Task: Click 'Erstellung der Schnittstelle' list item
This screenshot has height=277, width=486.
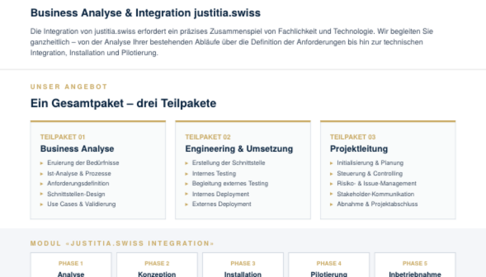Action: pos(229,163)
